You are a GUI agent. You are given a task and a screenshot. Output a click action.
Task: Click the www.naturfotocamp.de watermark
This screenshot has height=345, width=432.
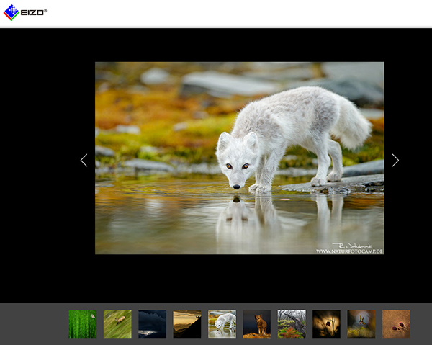[349, 251]
